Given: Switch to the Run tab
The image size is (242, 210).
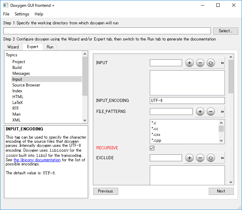Looking at the screenshot, I should point(50,47).
